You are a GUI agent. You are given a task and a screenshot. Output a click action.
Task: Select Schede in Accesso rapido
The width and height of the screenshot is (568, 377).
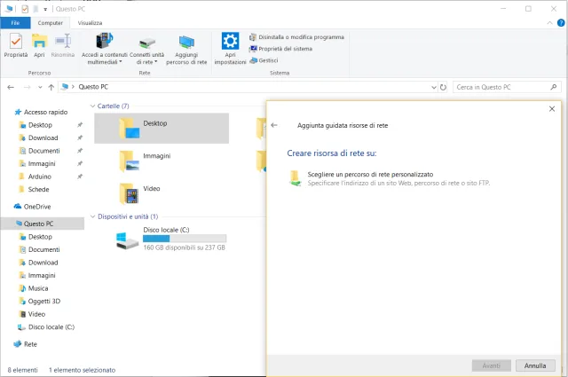[34, 190]
